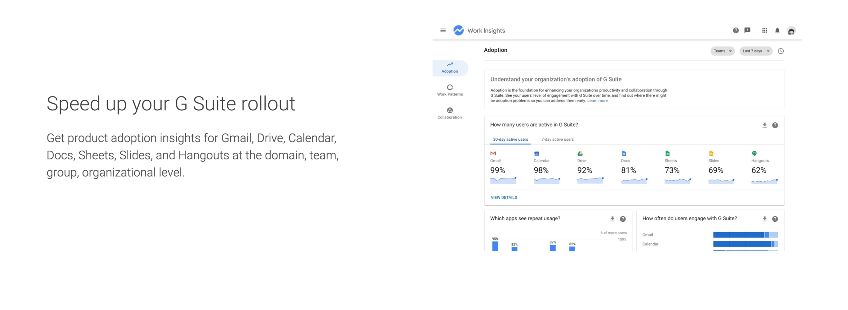Click the 87% repeat usage bar
Screen dimensions: 848x310
(553, 248)
